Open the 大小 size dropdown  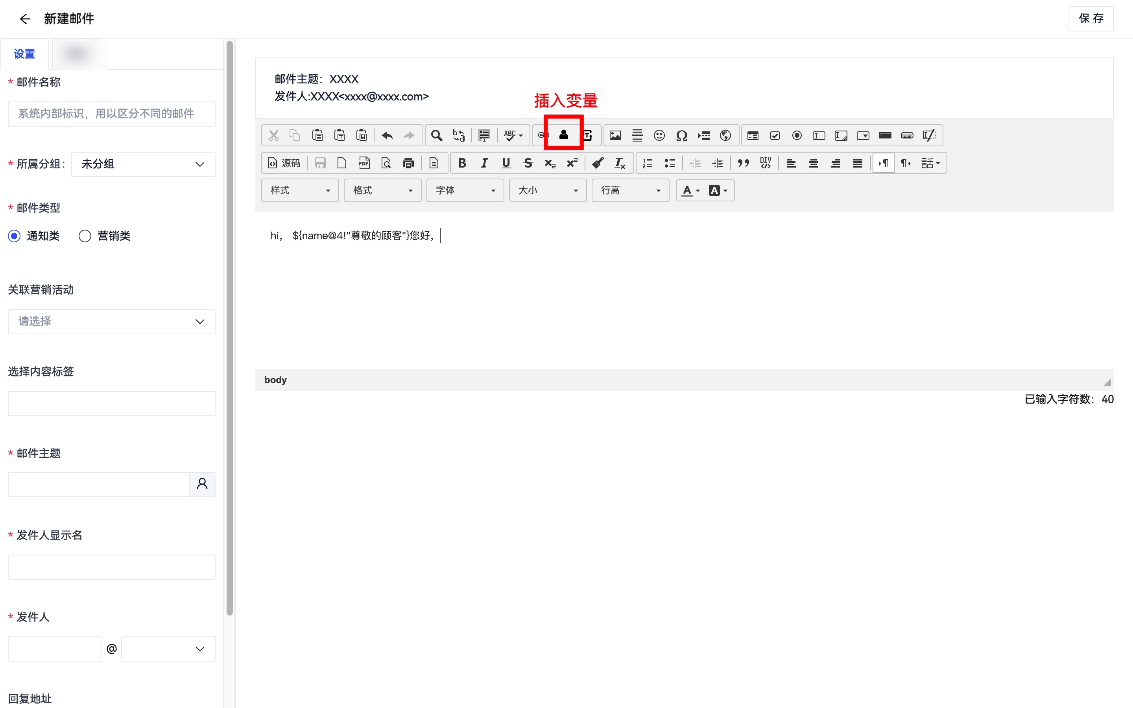[548, 191]
